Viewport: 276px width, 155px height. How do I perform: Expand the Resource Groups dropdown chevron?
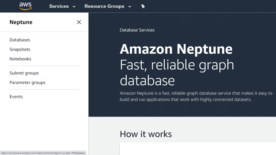[x=129, y=6]
